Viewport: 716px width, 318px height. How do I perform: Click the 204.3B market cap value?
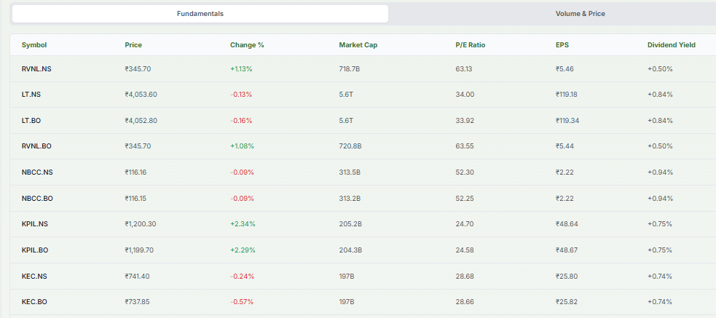[x=350, y=250]
